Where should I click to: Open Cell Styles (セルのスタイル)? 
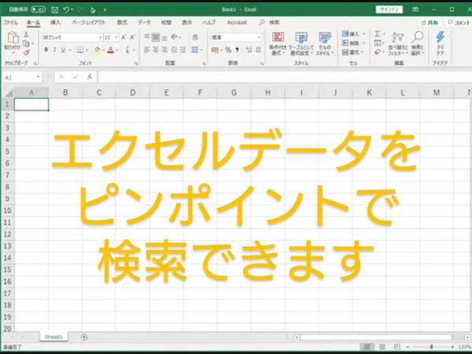(x=325, y=43)
